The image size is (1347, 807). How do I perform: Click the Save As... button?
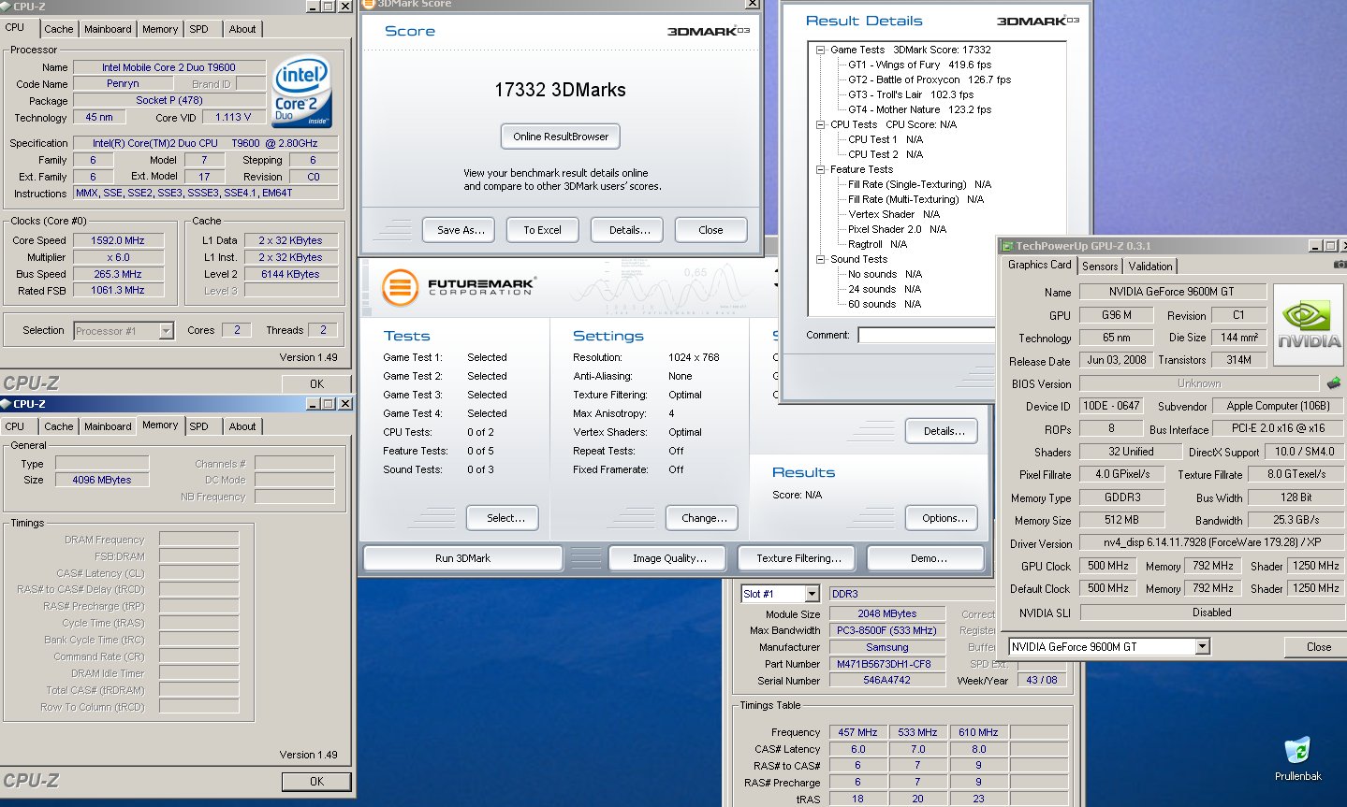[x=461, y=230]
